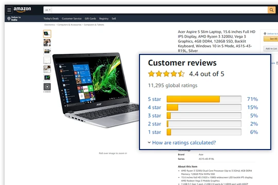
Task: Click Roll over image to zoom in text
Action: tap(113, 153)
